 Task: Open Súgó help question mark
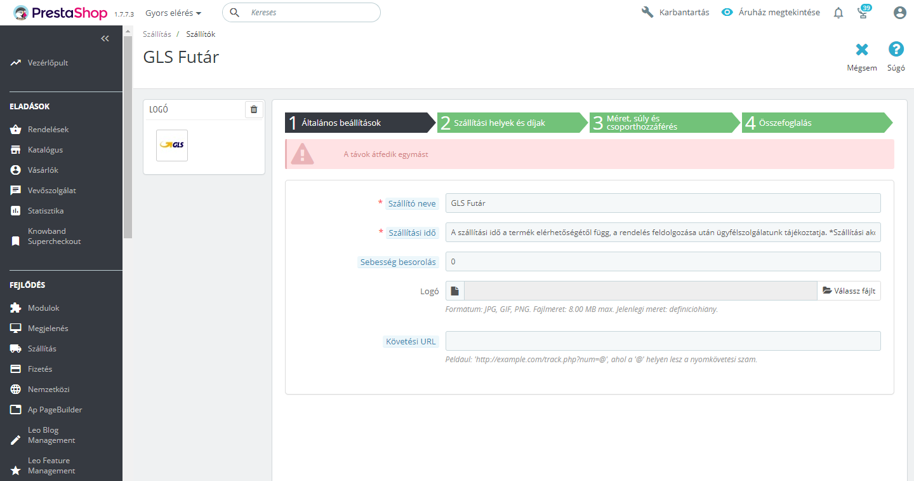(x=896, y=50)
